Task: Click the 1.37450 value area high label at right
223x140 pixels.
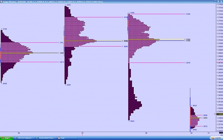Action: pos(187,14)
